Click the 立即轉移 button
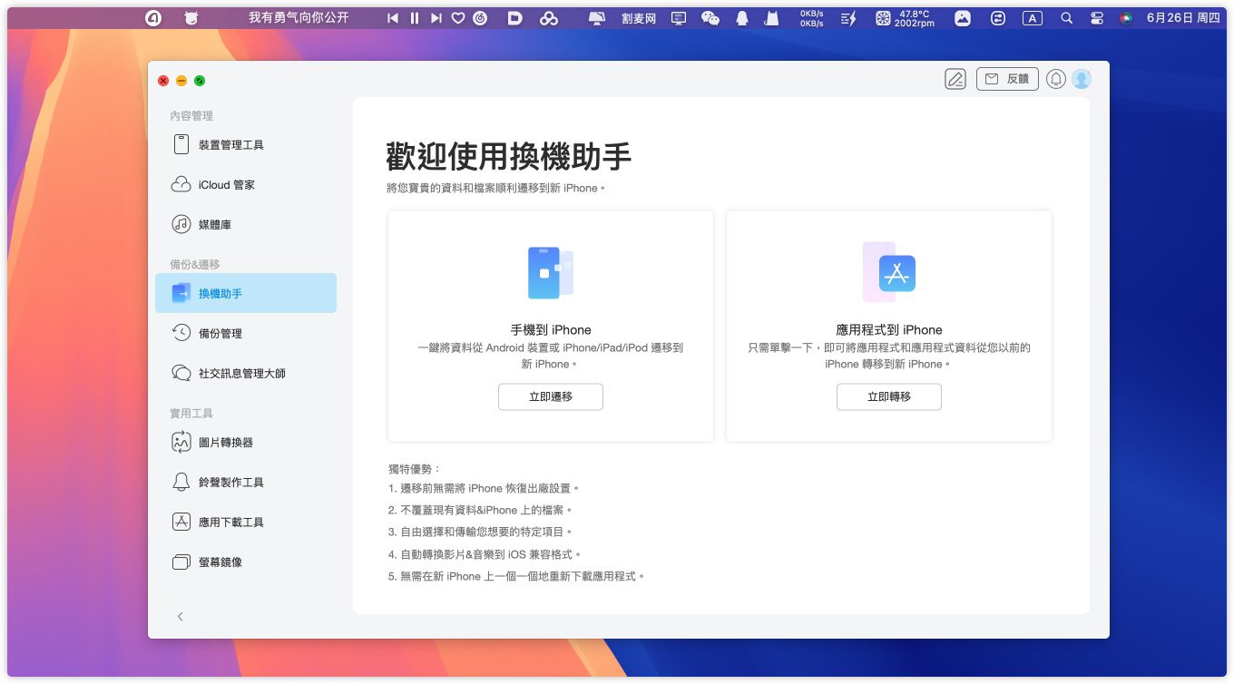The image size is (1234, 684). coord(888,396)
